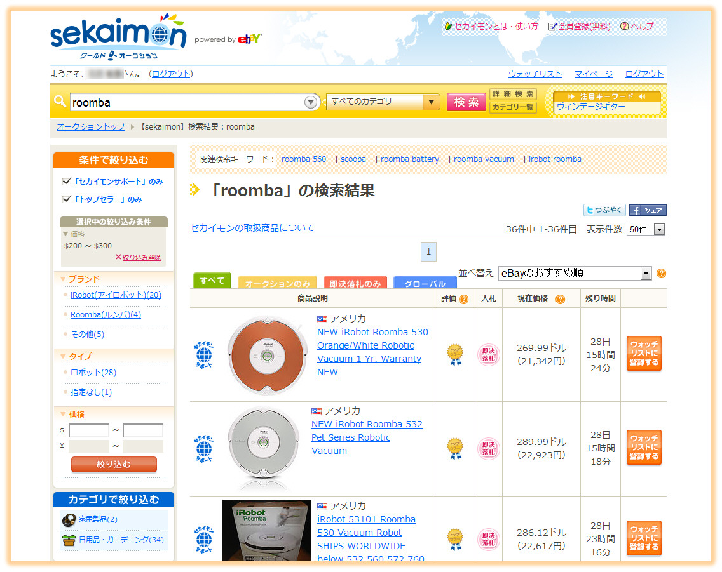Open ウォッチリスト in the top navigation

coord(535,74)
